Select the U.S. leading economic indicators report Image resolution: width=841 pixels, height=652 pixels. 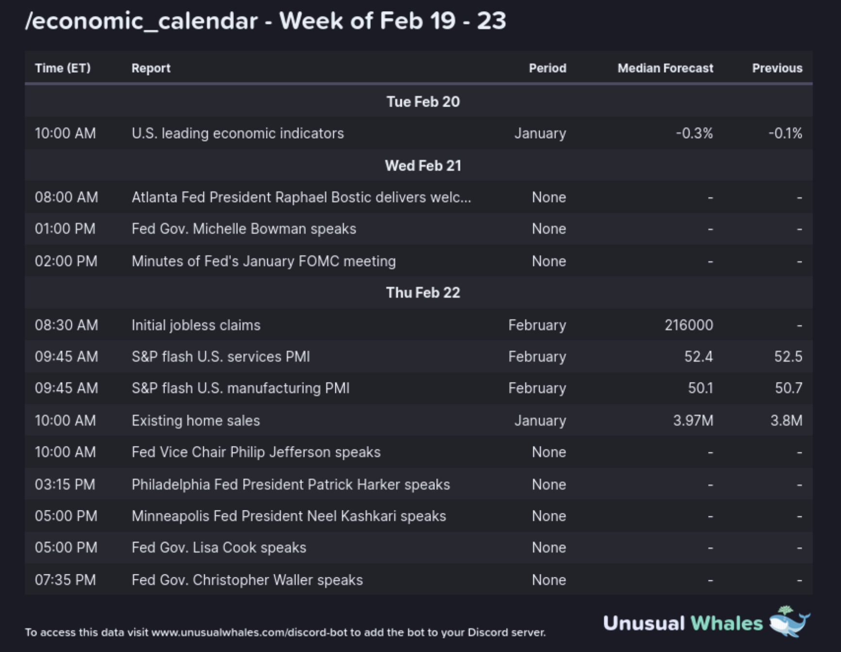237,133
